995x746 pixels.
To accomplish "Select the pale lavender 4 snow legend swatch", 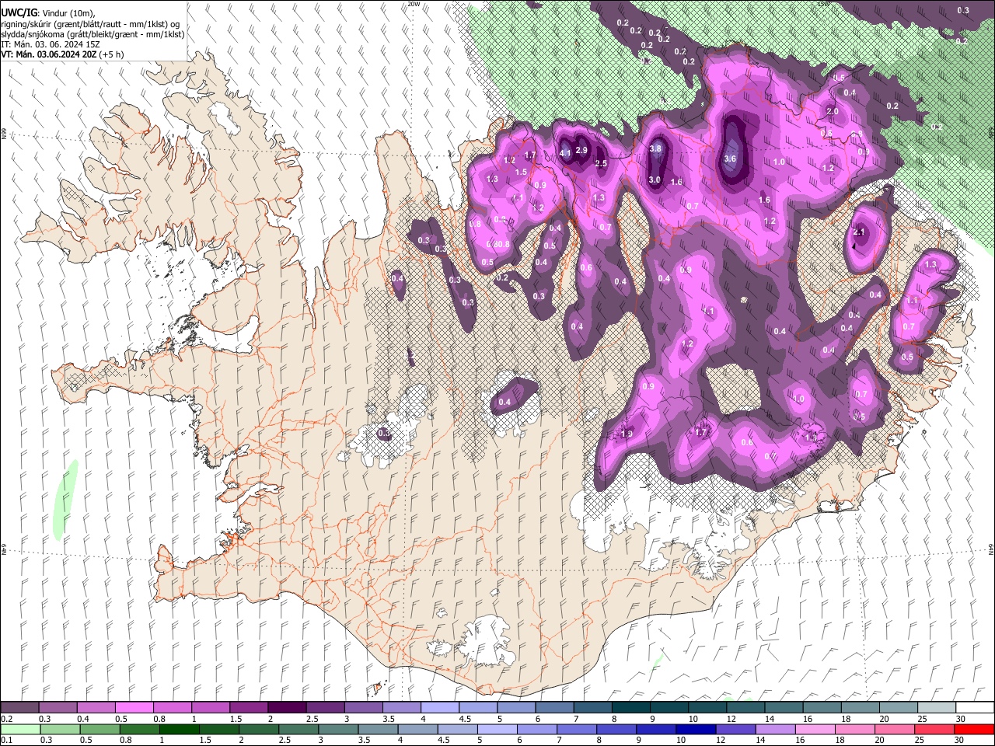I will (x=439, y=708).
